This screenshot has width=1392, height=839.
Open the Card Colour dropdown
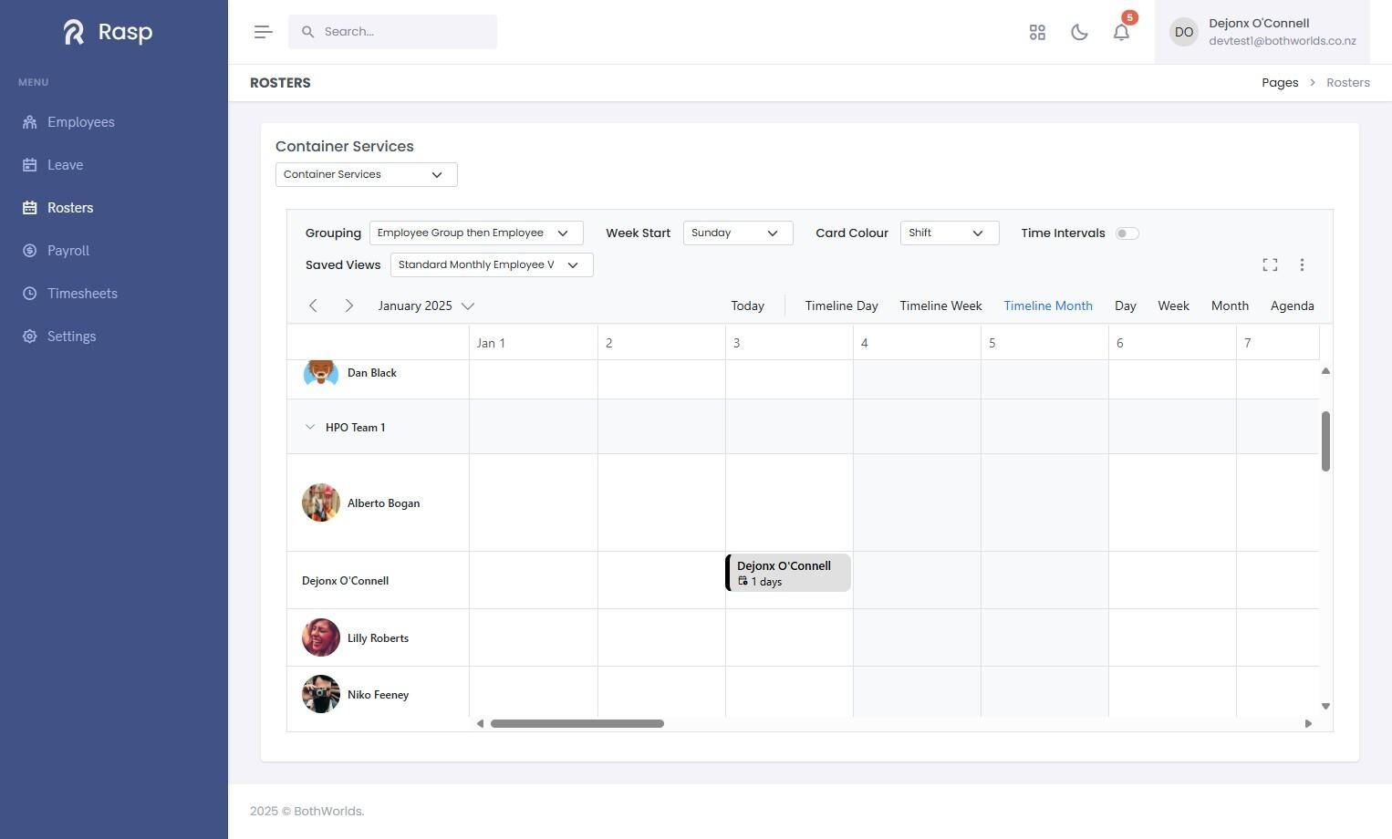click(950, 233)
